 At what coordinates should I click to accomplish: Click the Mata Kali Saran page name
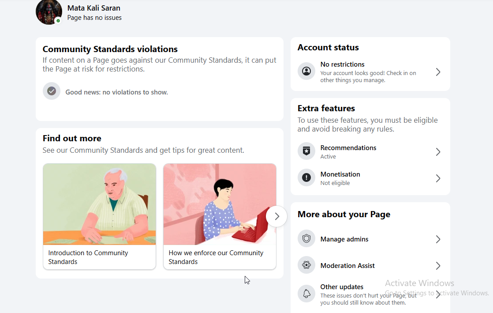93,8
